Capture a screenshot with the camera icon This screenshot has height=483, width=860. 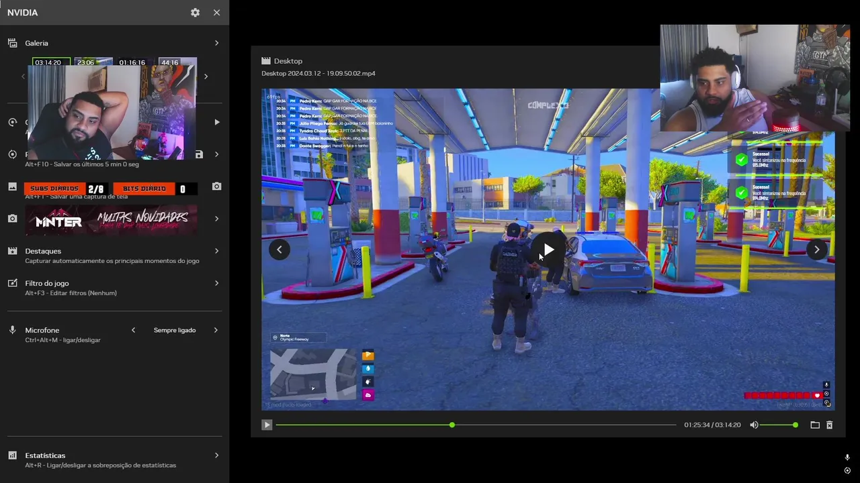[x=216, y=186]
